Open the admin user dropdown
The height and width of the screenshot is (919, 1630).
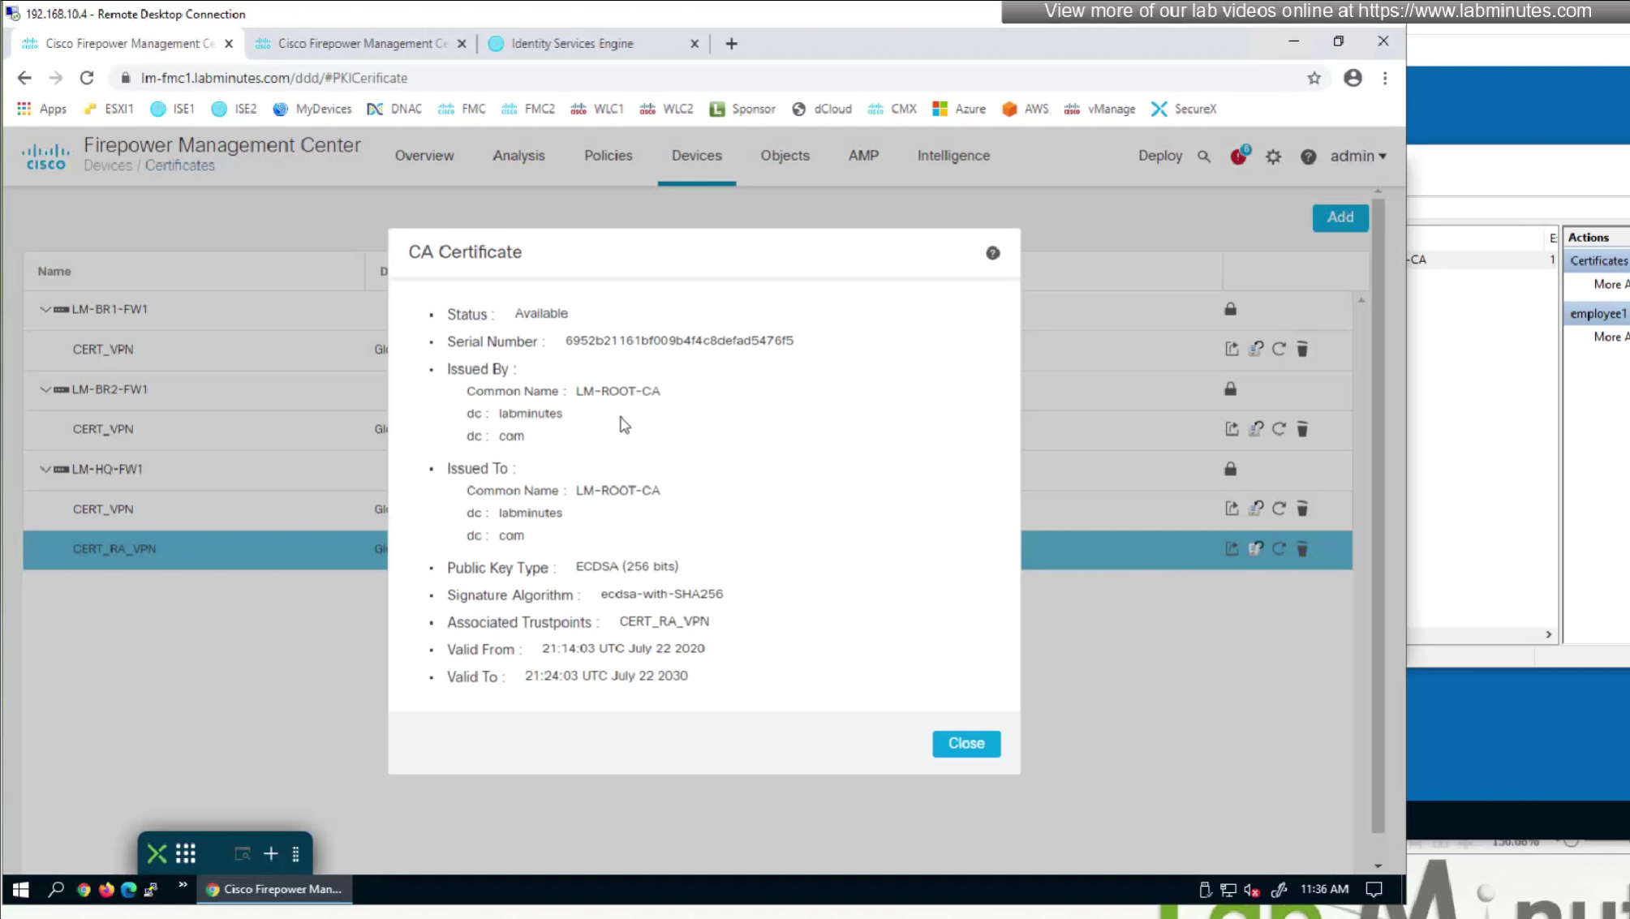pos(1357,156)
